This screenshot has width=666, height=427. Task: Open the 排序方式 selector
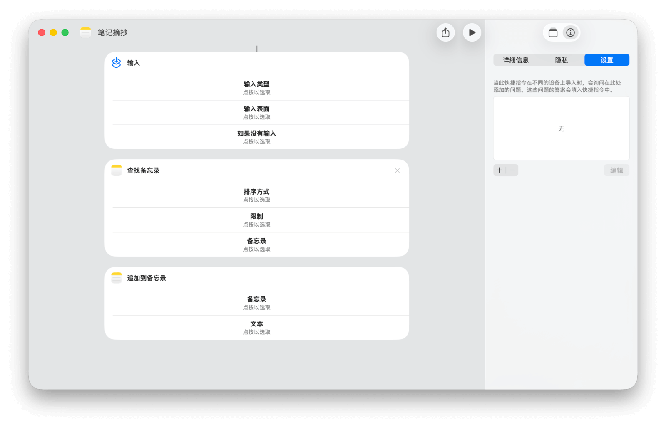click(256, 195)
